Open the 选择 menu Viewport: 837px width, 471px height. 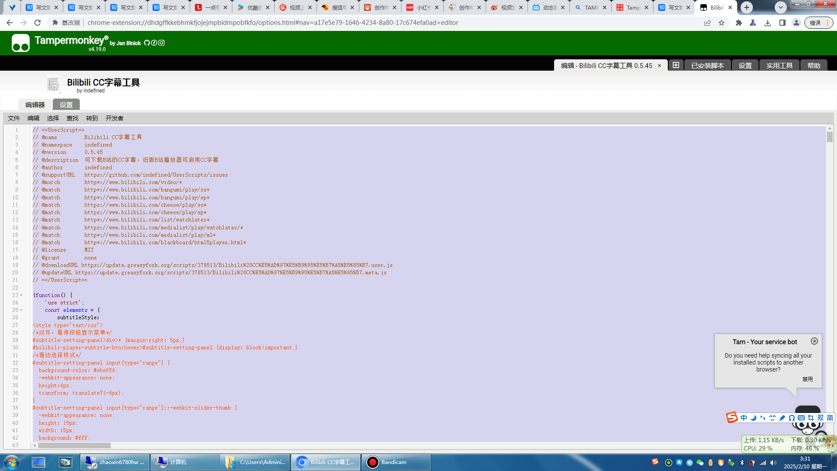(53, 118)
